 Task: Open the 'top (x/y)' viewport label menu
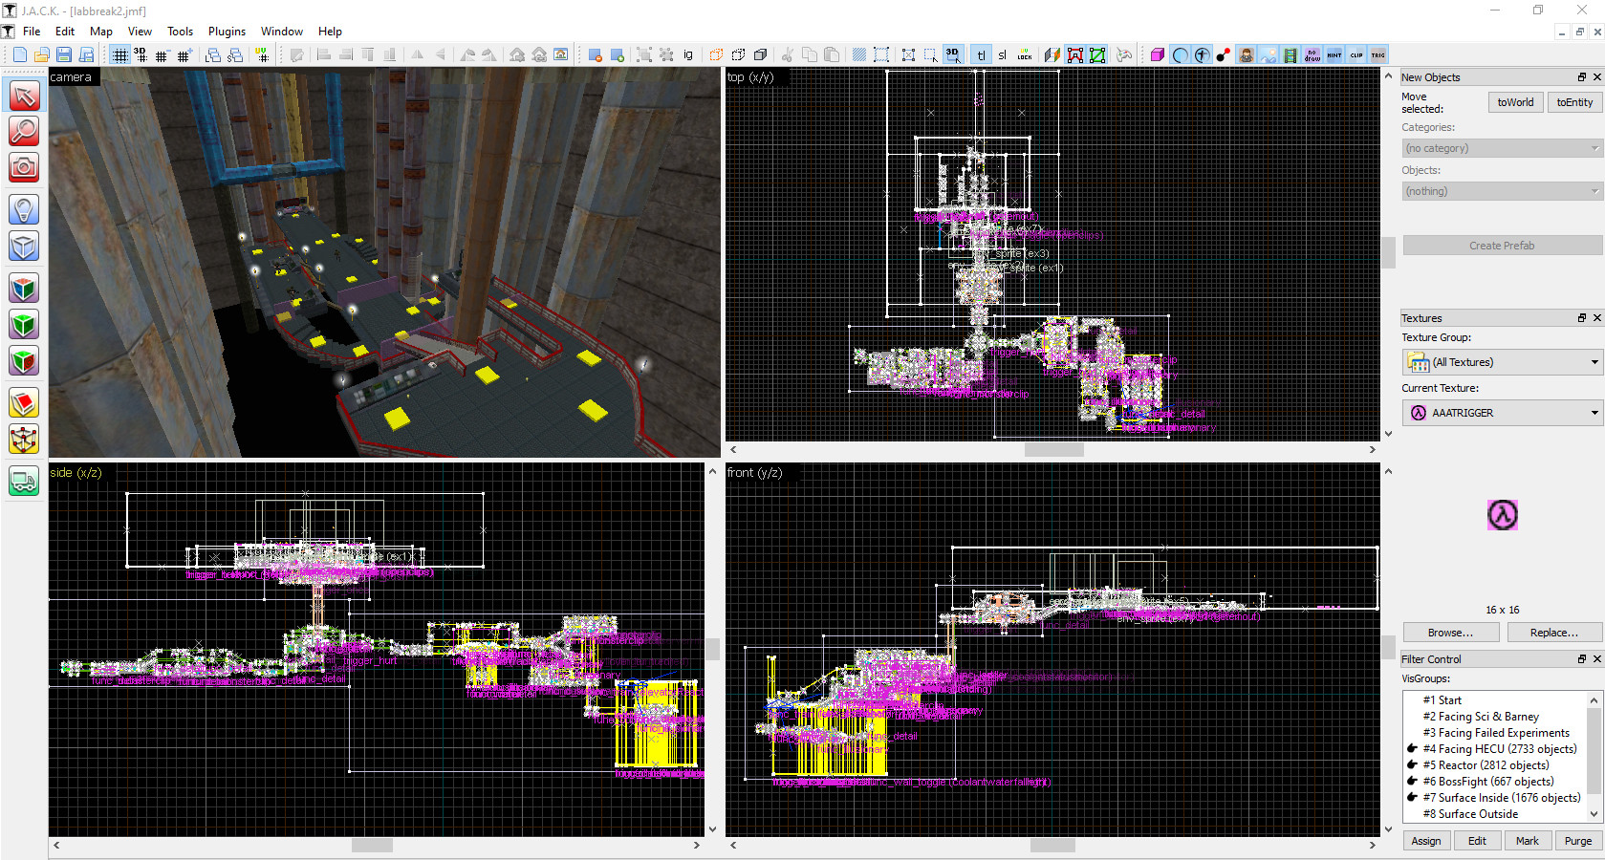(750, 77)
